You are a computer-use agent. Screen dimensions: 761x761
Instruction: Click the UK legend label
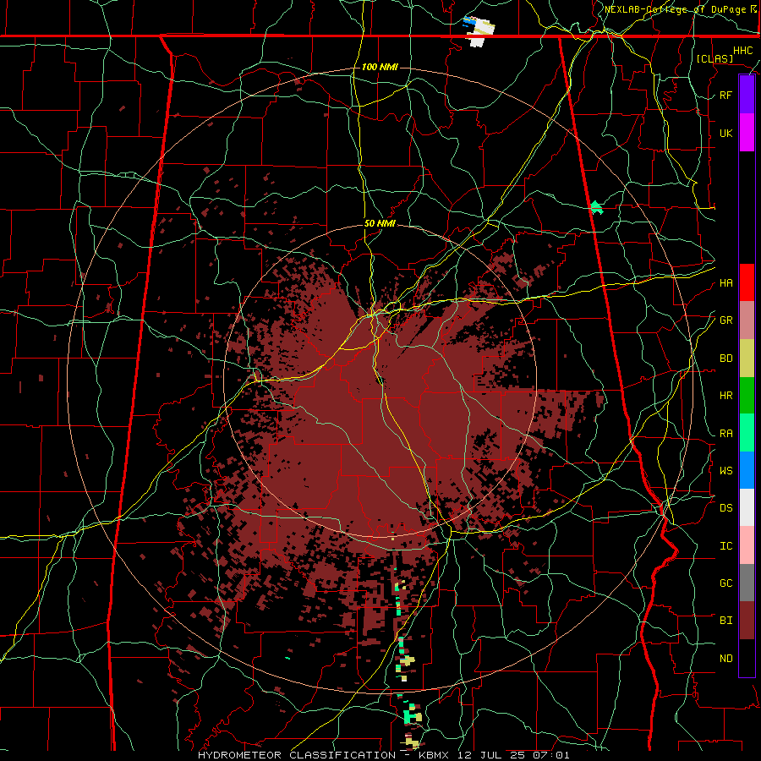coord(725,133)
